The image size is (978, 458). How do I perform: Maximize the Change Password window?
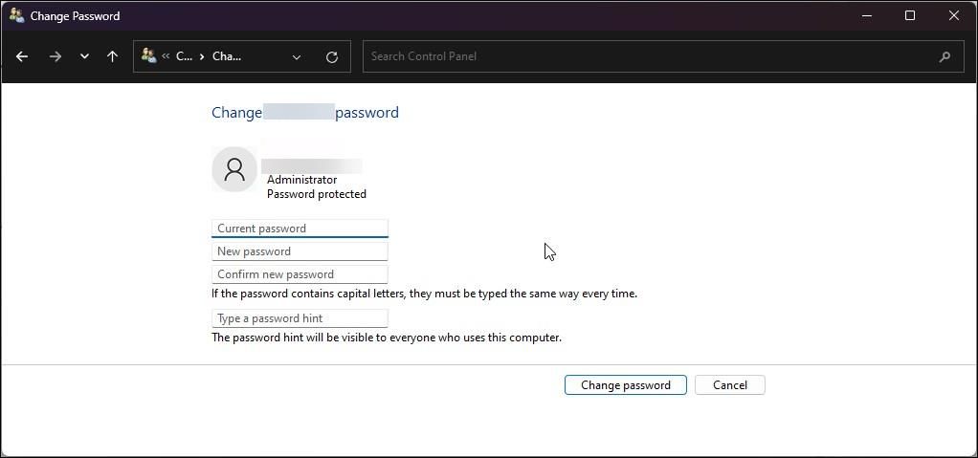pyautogui.click(x=910, y=15)
